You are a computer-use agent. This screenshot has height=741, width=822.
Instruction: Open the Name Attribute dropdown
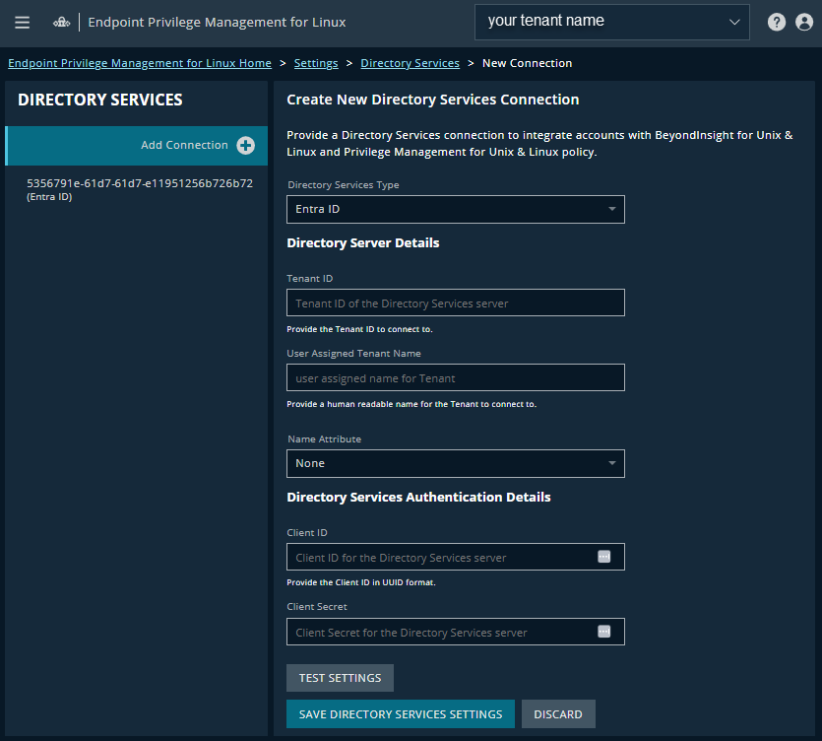click(x=456, y=463)
